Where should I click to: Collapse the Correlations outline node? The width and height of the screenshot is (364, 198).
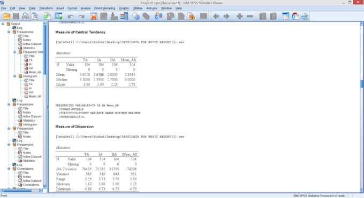[x=9, y=169]
